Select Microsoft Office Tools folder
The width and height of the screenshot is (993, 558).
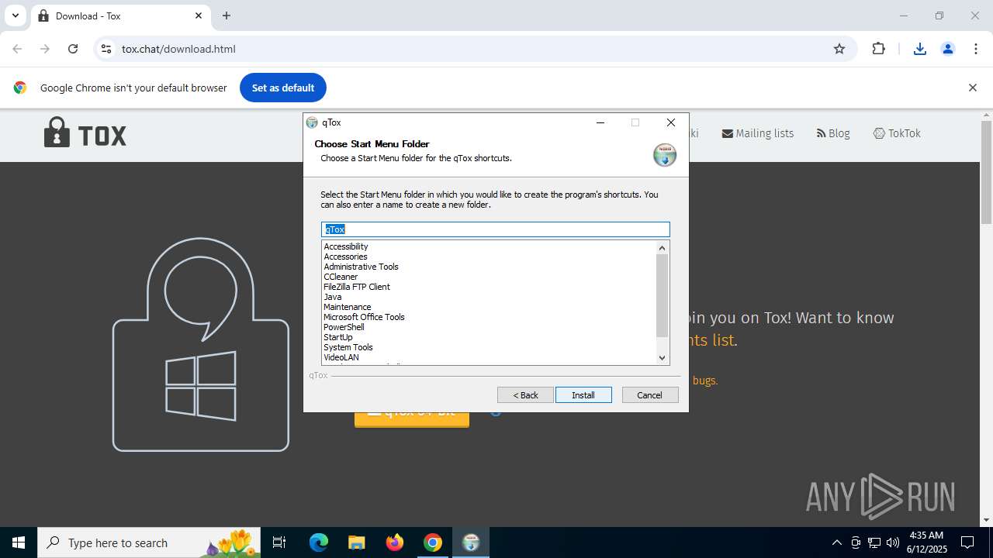coord(364,317)
